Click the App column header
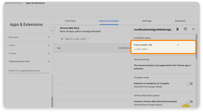The width and height of the screenshot is (203, 112). tap(59, 48)
